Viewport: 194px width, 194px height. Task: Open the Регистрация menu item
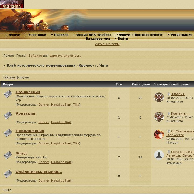tap(181, 35)
